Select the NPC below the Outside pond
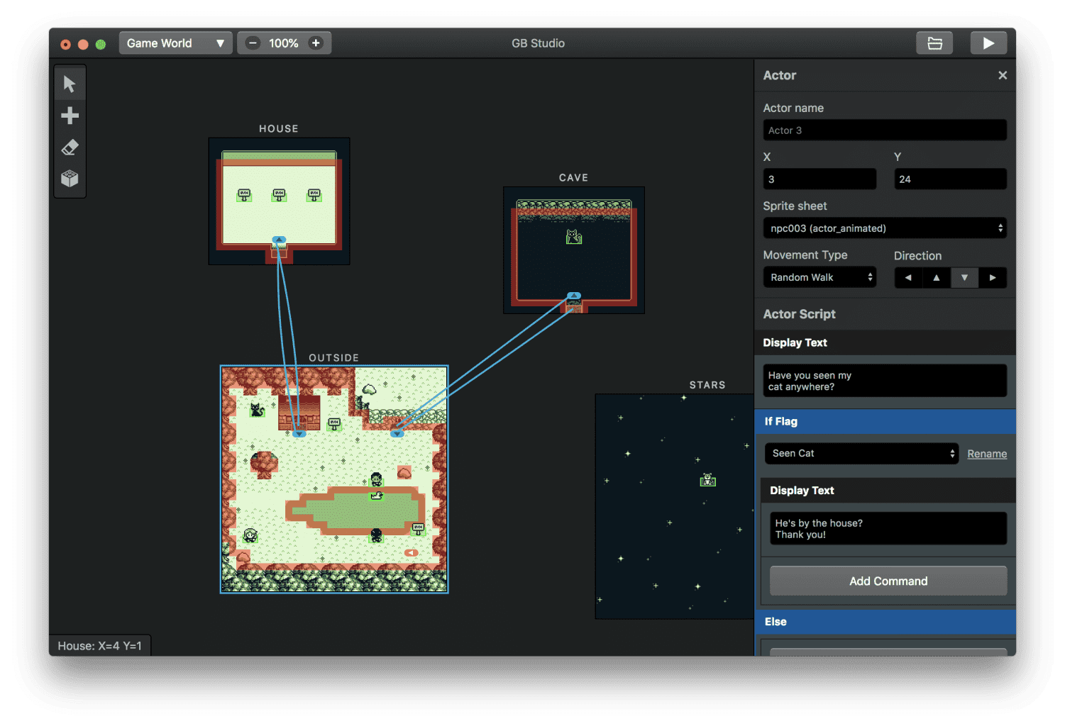 point(376,535)
